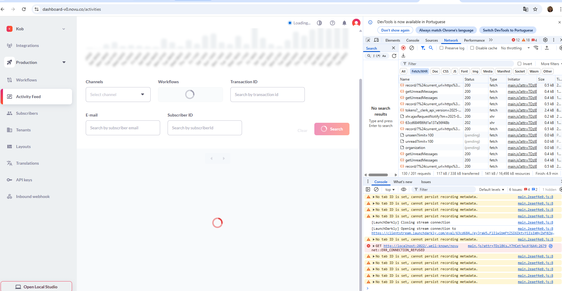
Task: Click the import HAR upload icon
Action: [547, 48]
